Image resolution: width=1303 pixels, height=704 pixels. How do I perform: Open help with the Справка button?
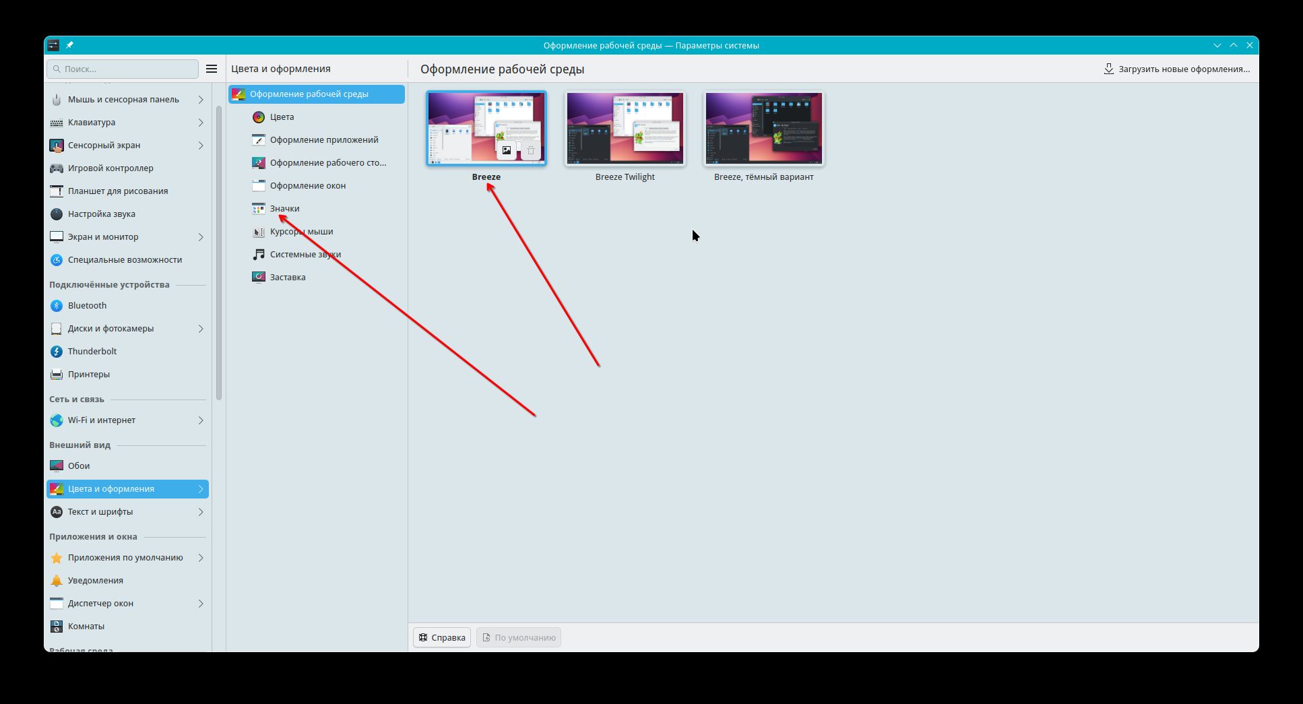[442, 637]
